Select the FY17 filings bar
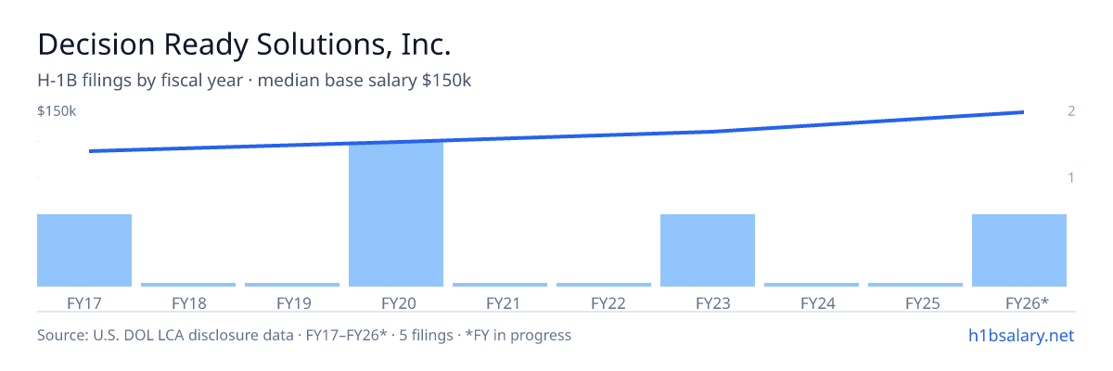The height and width of the screenshot is (371, 1113). click(84, 250)
